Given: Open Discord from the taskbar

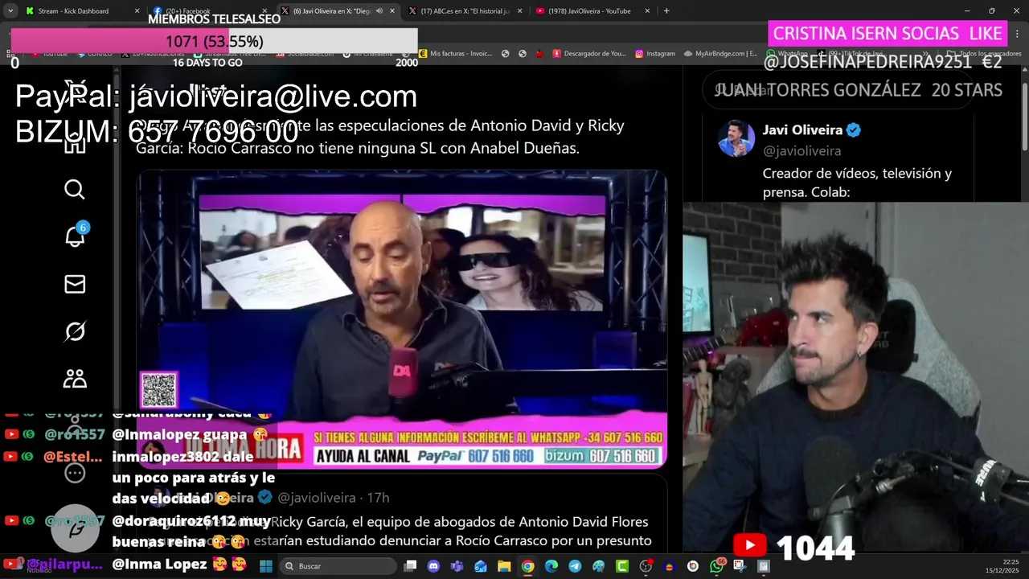Looking at the screenshot, I should tap(433, 566).
